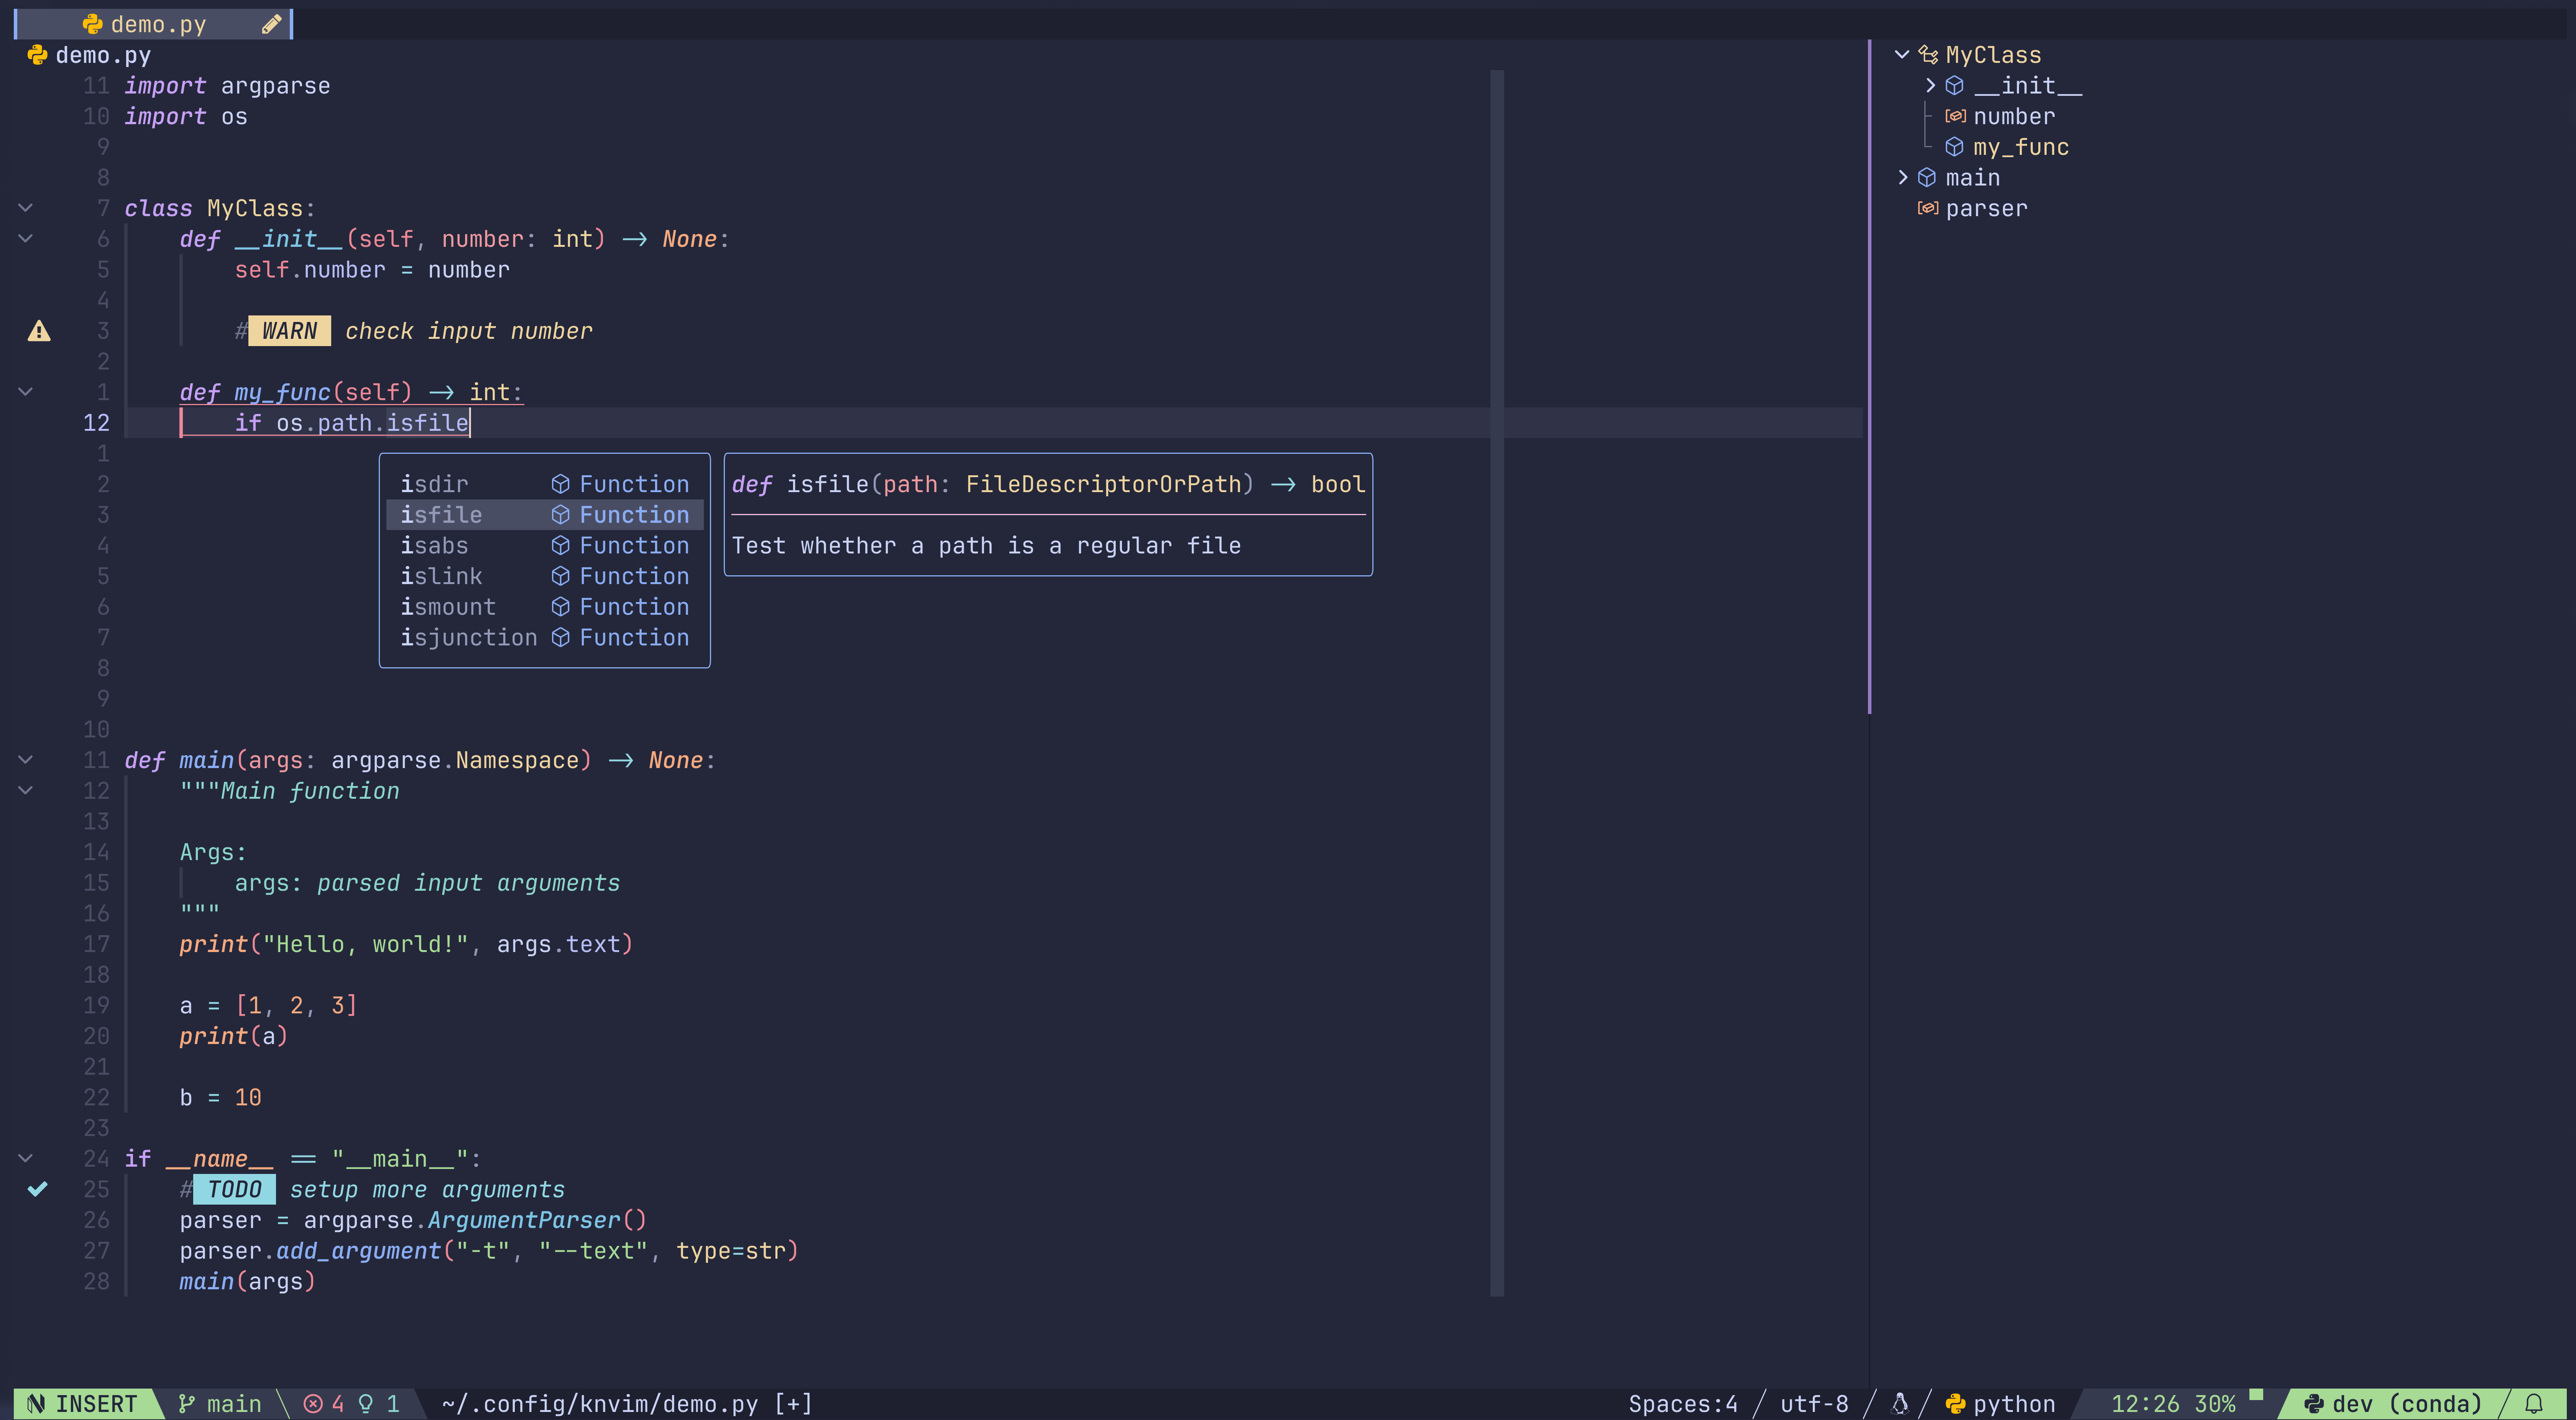This screenshot has width=2576, height=1420.
Task: Click the cube icon beside __init__ in outline
Action: coord(1955,86)
